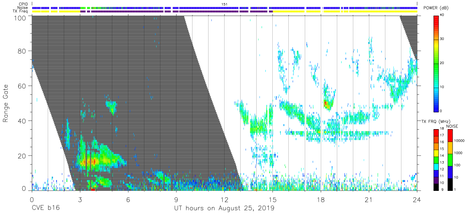Image resolution: width=469 pixels, height=216 pixels.
Task: Click the horizontal echo band at gate 33
Action: click(338, 133)
